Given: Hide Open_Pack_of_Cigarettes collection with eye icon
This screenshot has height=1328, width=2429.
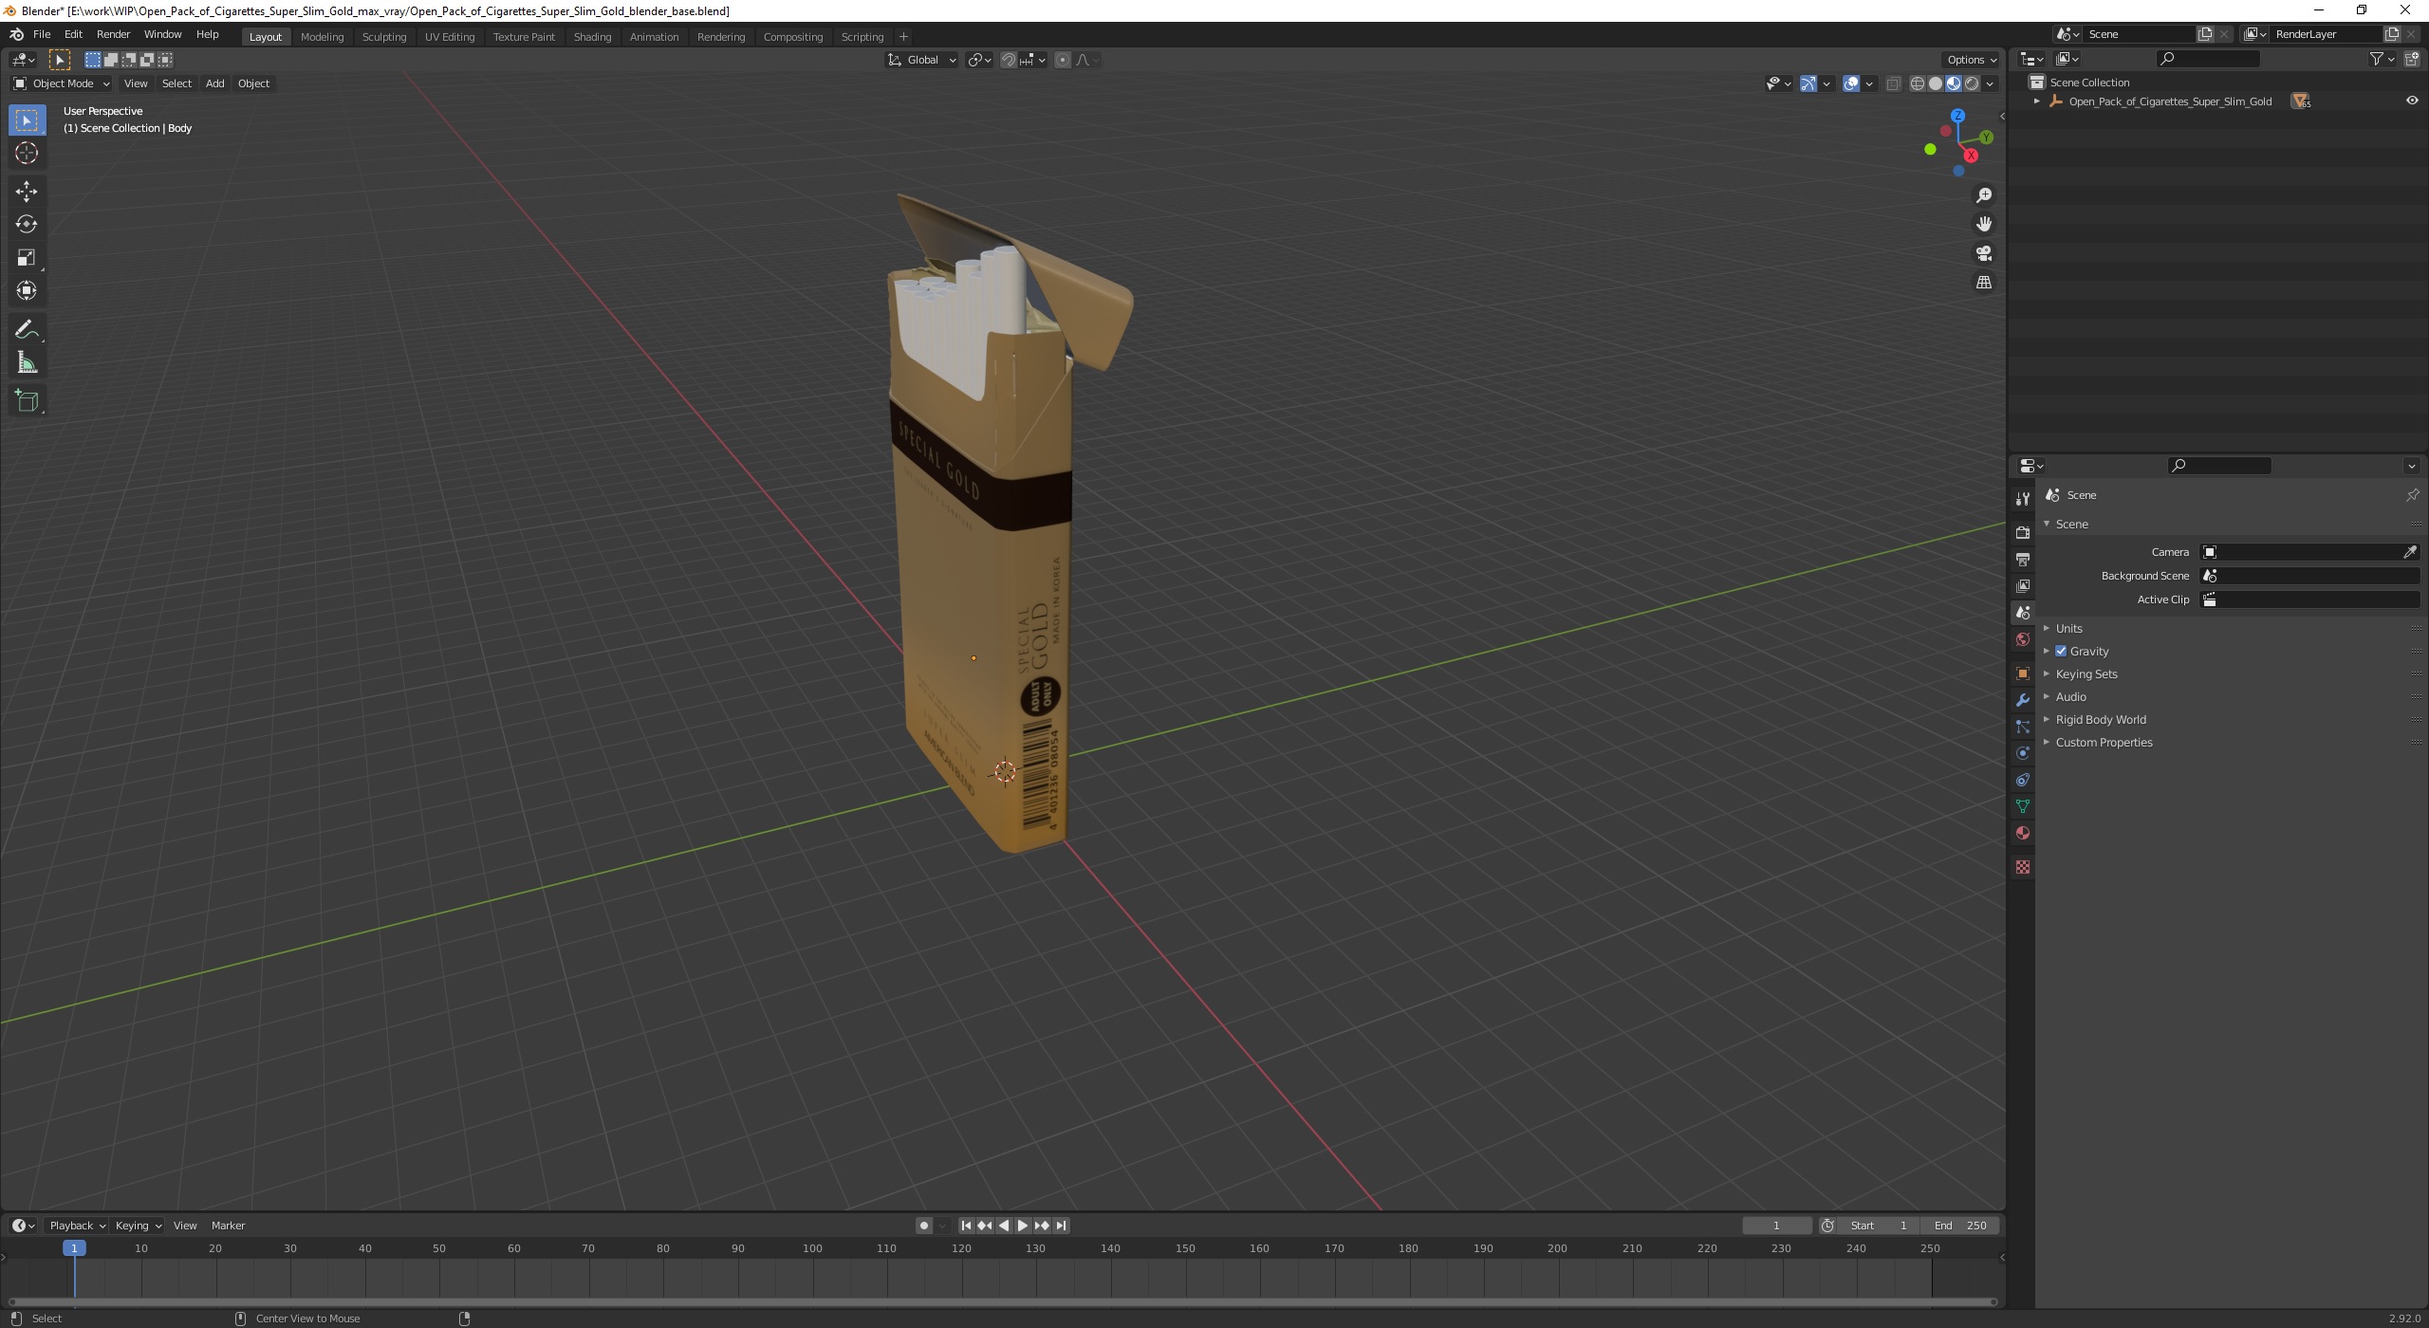Looking at the screenshot, I should [2412, 101].
